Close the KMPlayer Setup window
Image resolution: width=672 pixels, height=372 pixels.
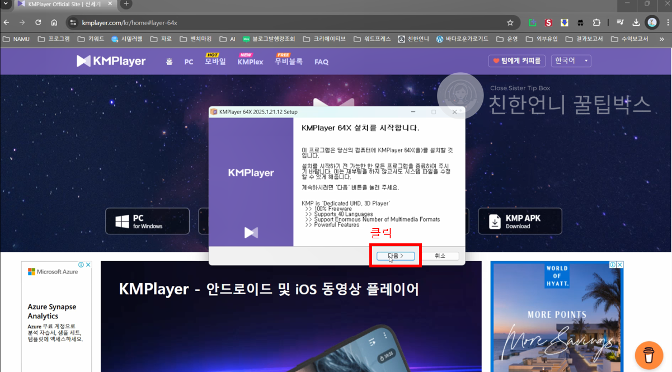[454, 112]
